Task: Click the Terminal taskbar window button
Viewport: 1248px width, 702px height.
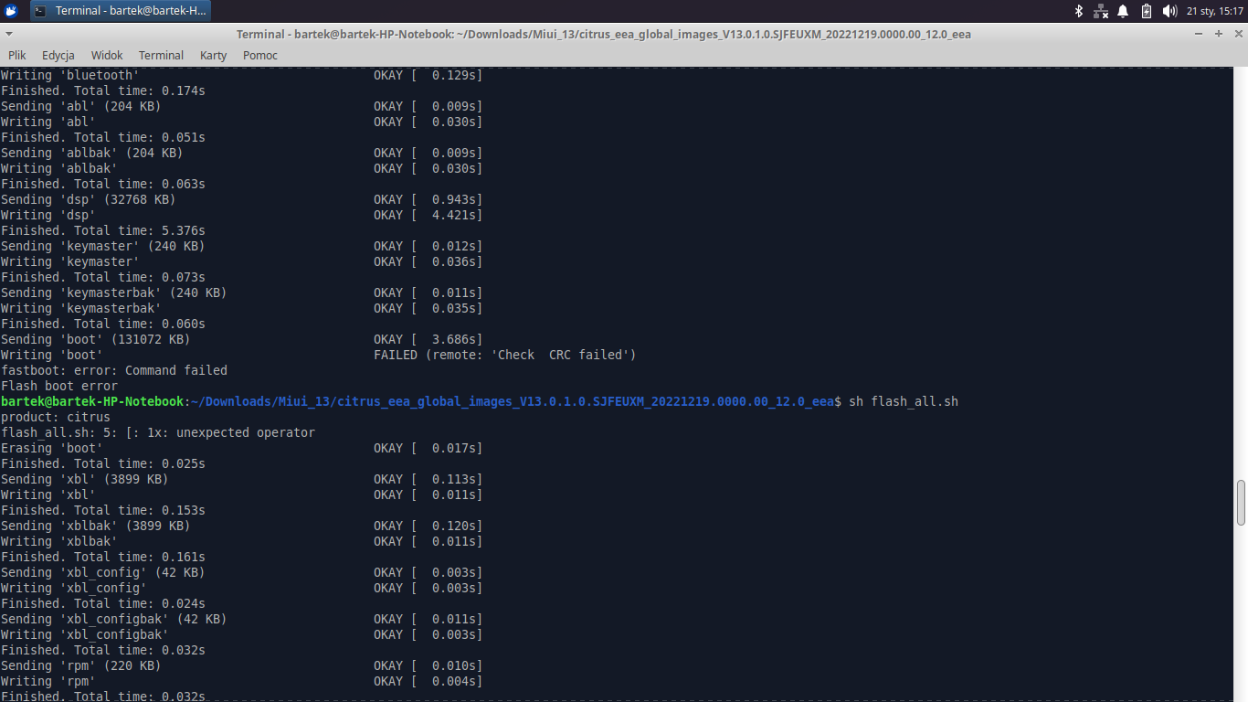Action: (x=121, y=11)
